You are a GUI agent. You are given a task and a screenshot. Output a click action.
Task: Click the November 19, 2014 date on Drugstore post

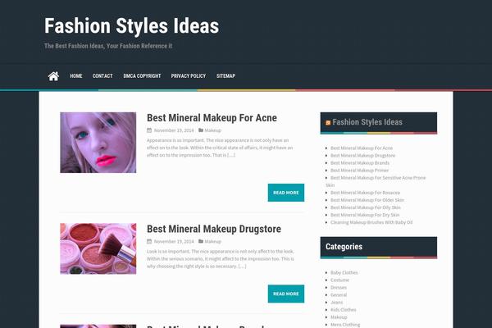[x=174, y=241]
